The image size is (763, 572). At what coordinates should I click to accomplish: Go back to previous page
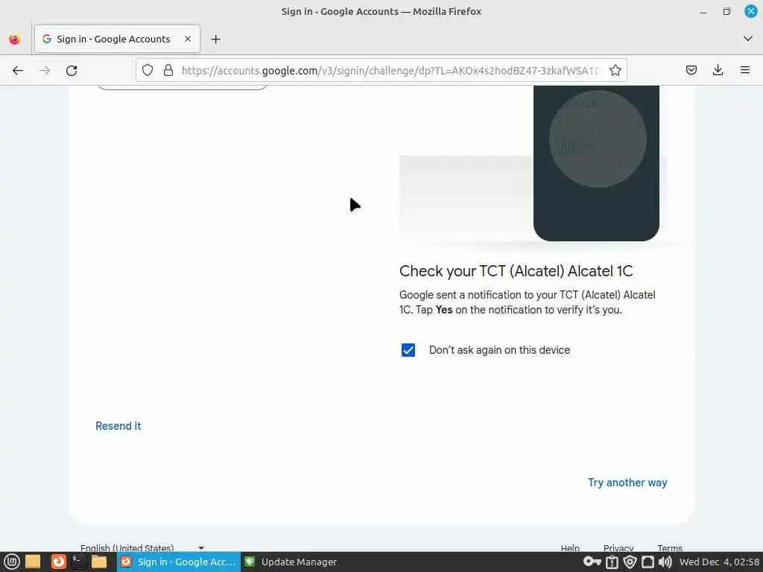coord(18,71)
